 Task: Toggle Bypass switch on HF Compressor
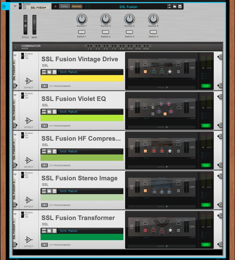pos(22,135)
